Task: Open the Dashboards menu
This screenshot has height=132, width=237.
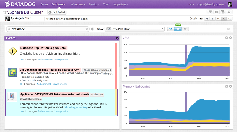Action: [59, 4]
